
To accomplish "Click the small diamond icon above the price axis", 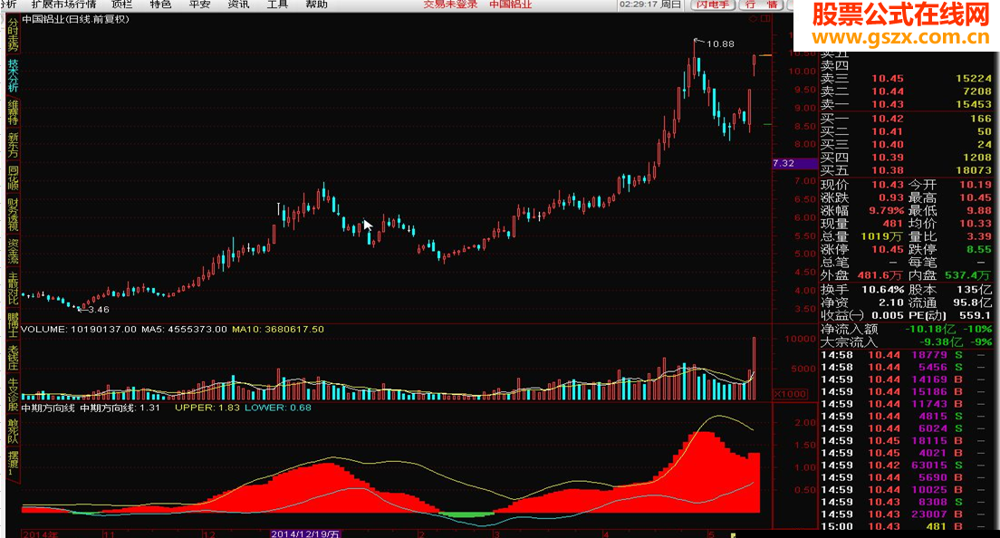I will point(754,19).
